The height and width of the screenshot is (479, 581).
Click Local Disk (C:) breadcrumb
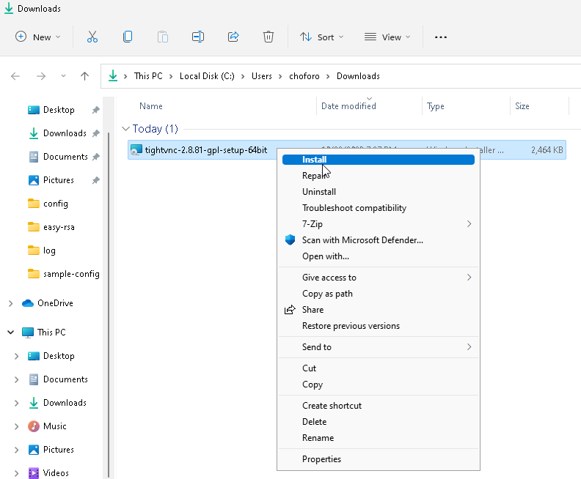(207, 76)
